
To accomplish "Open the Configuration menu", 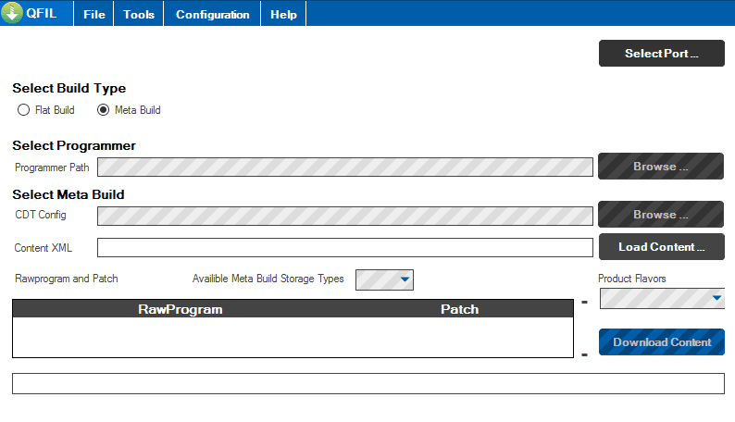I will coord(212,14).
